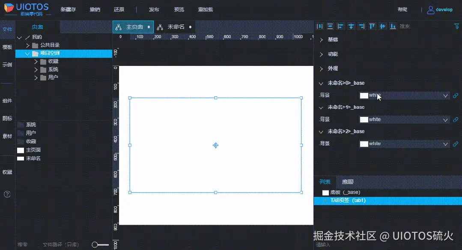Select the align-left icon in properties toolbar
Screen dimensions: 462x250
[x=341, y=26]
